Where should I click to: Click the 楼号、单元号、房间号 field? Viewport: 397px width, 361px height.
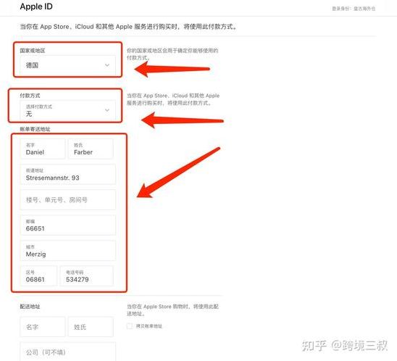tap(67, 199)
